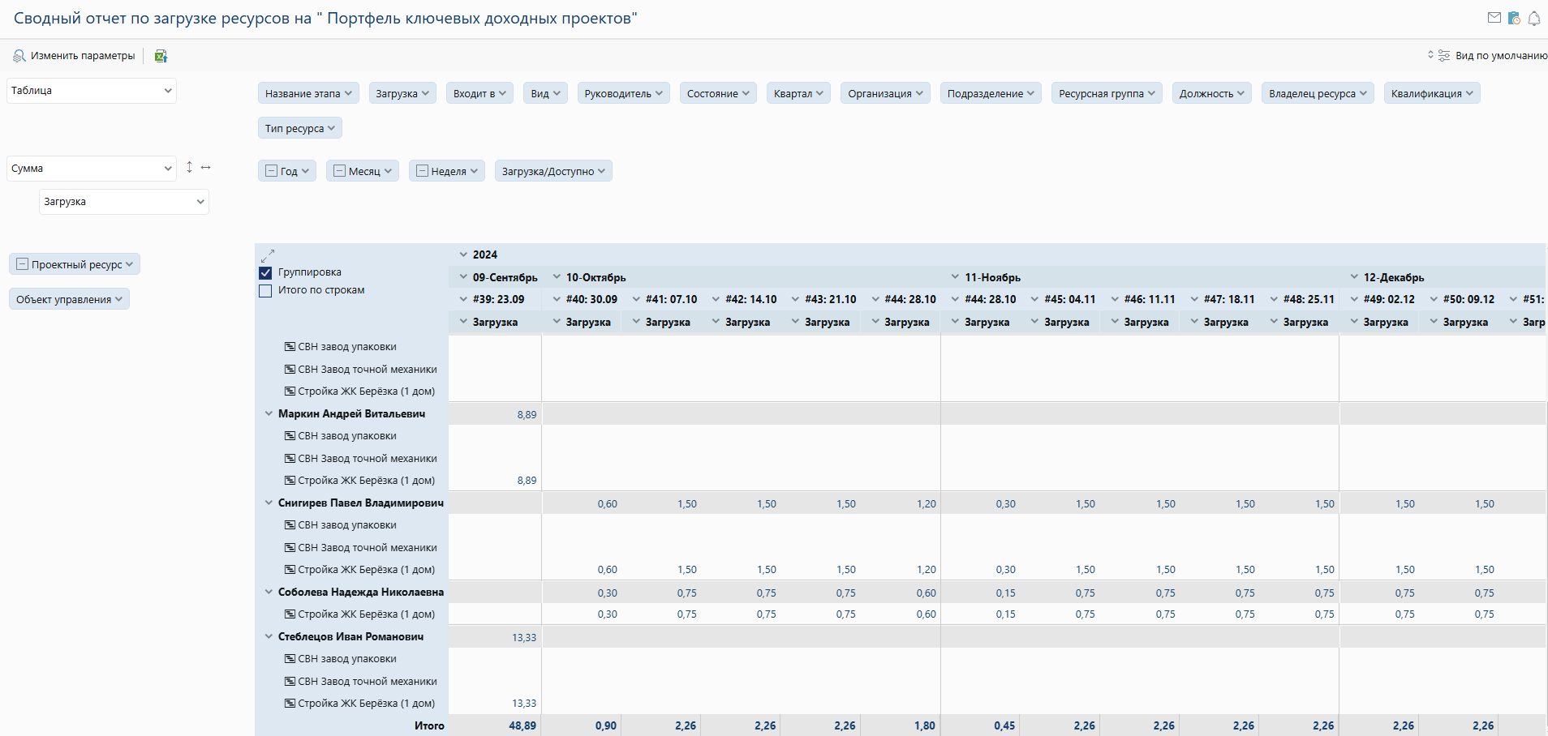Screen dimensions: 1548x736
Task: Click the vertical double-arrow icon beside Сумма
Action: (x=189, y=167)
